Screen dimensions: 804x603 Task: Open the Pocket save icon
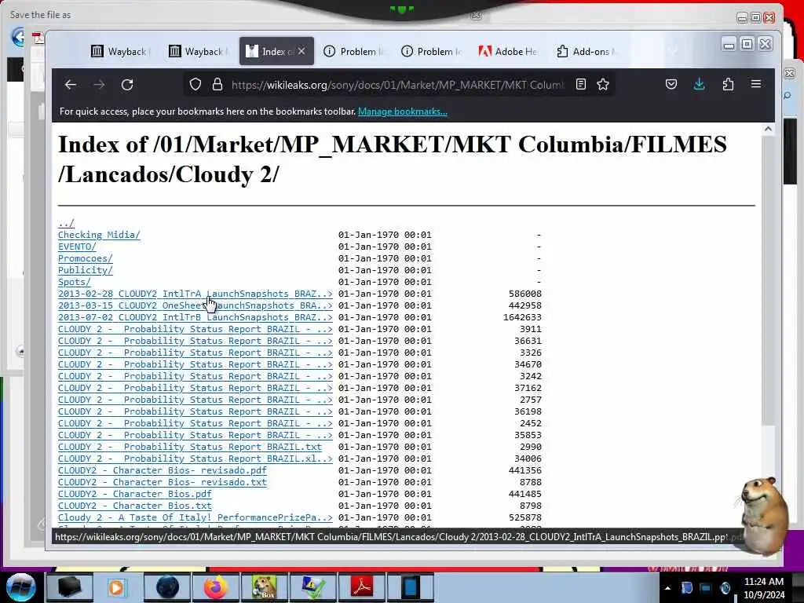coord(671,84)
